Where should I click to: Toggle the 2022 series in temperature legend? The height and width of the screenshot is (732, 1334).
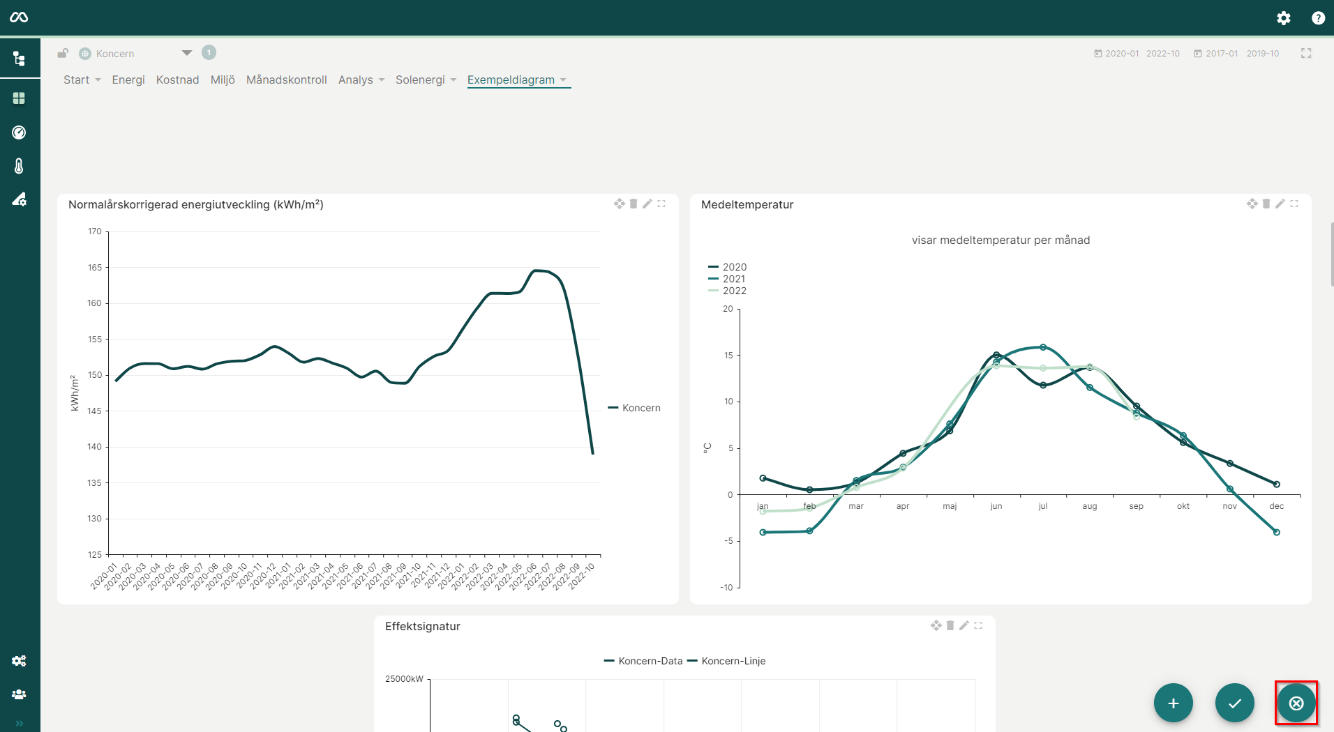pyautogui.click(x=728, y=291)
